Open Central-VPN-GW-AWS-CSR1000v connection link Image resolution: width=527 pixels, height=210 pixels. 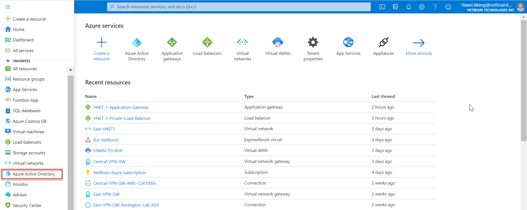pyautogui.click(x=125, y=183)
